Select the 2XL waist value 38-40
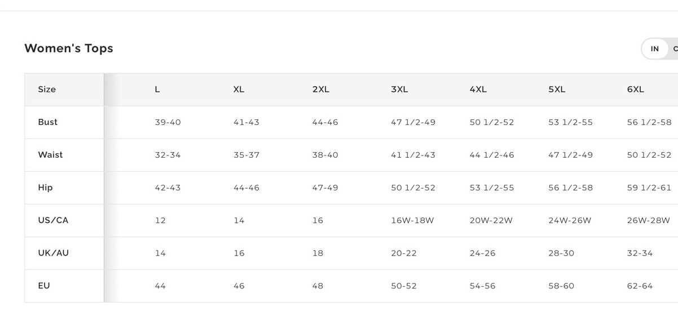 coord(325,155)
